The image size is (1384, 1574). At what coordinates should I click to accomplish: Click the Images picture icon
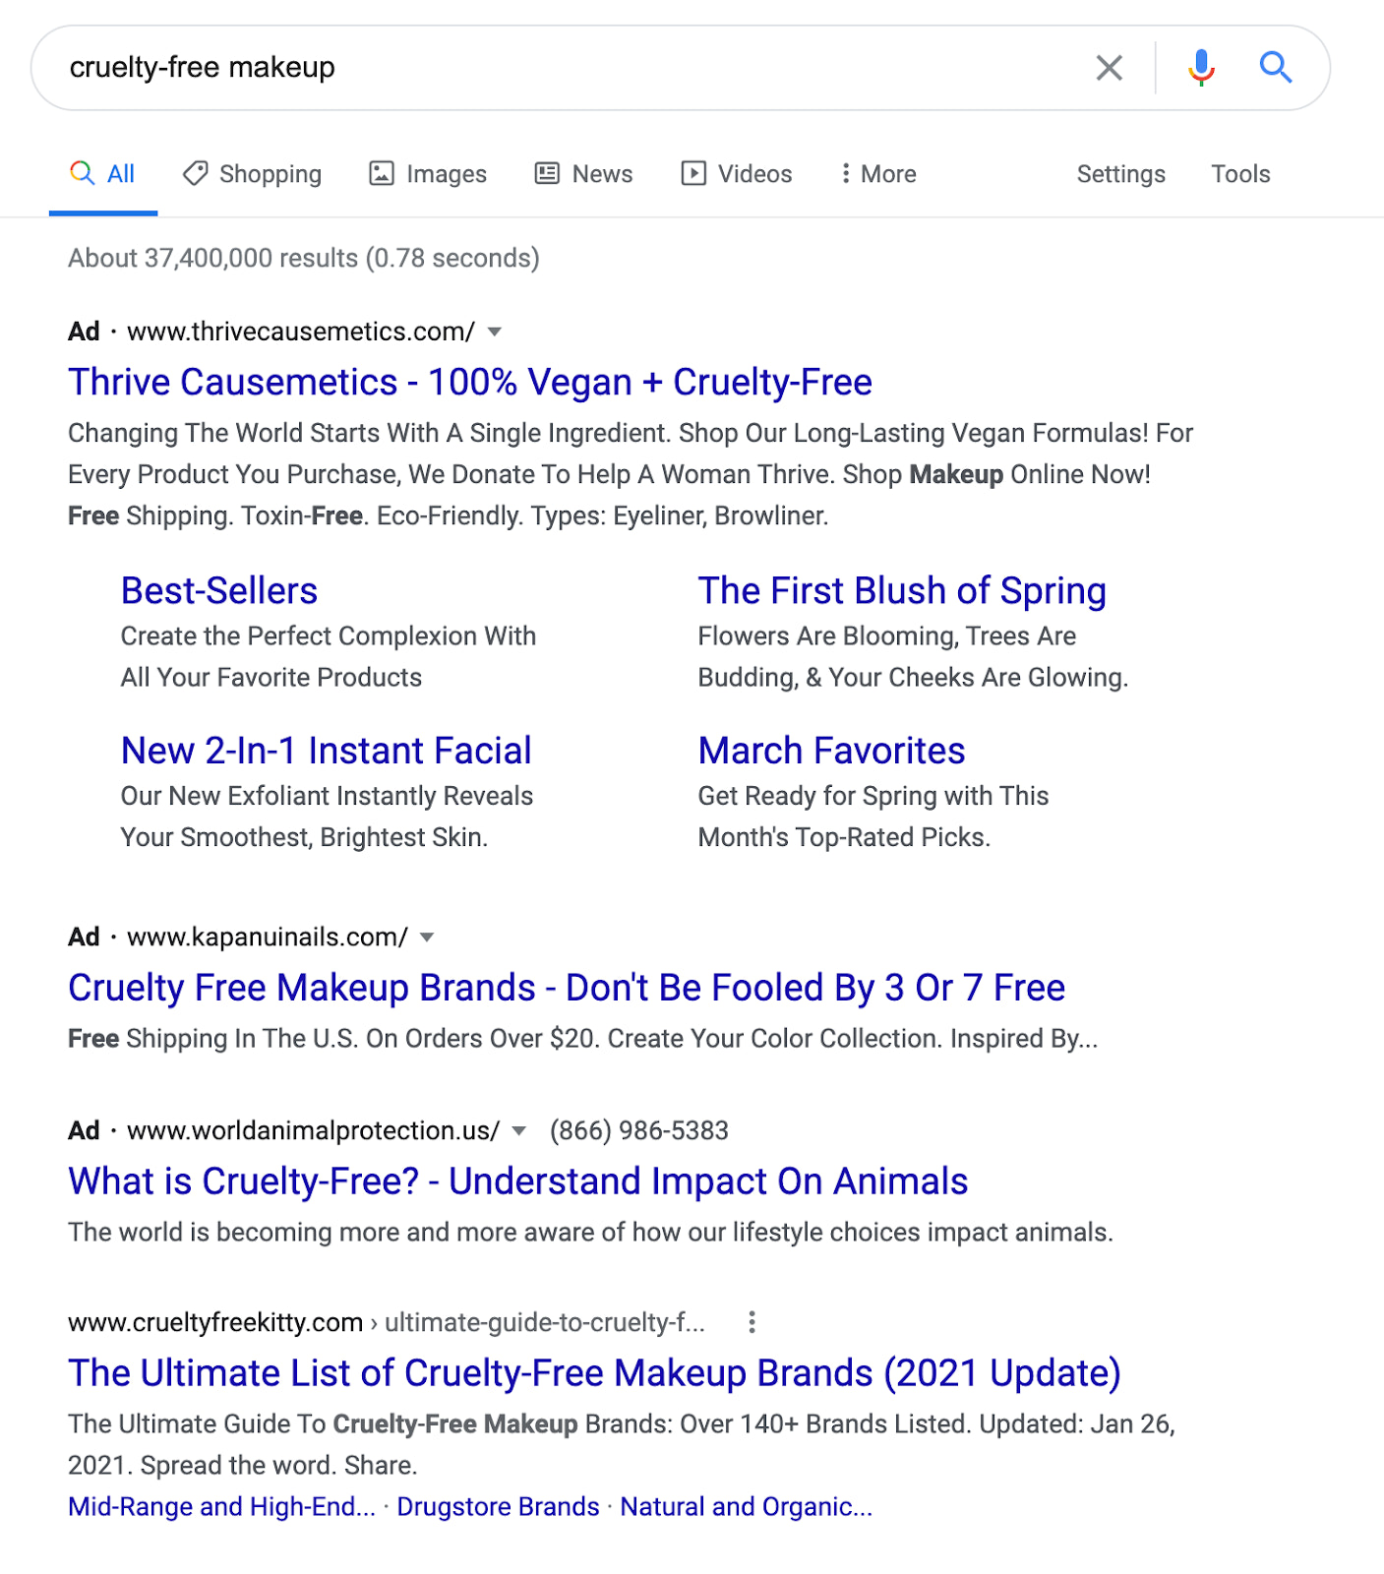tap(382, 174)
